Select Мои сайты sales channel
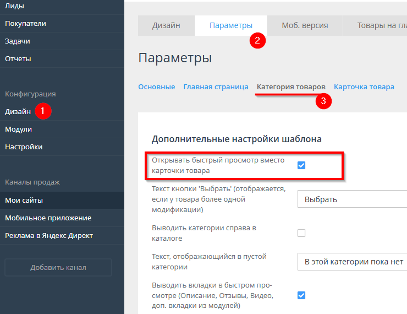The height and width of the screenshot is (314, 407). tap(24, 201)
